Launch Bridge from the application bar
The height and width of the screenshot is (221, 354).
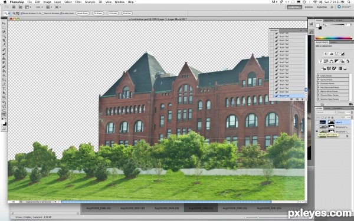tap(14, 7)
